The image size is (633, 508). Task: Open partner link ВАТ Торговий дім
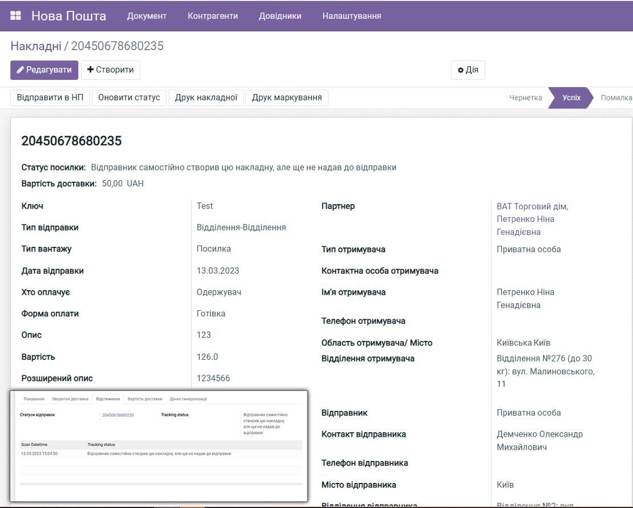532,219
